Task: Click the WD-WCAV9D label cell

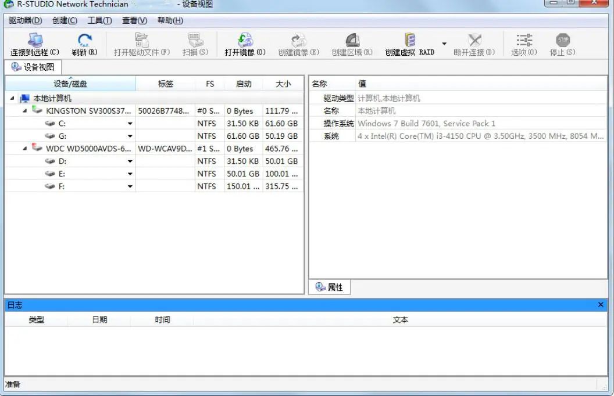Action: [165, 149]
